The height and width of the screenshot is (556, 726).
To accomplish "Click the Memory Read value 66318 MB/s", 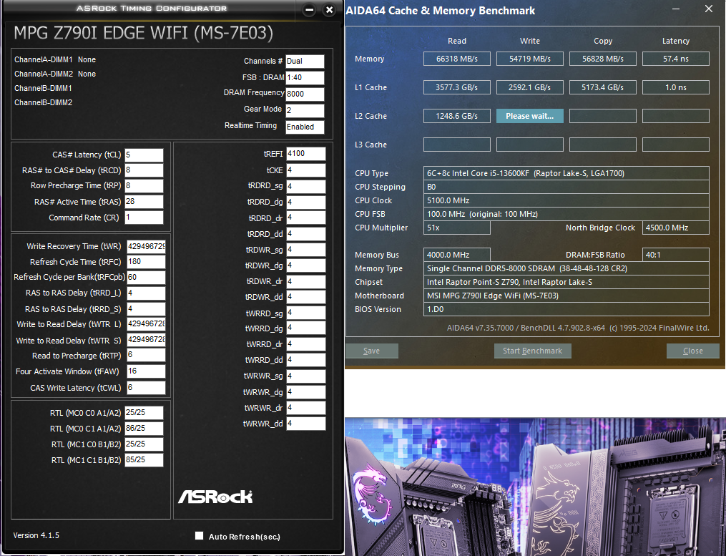I will tap(456, 59).
